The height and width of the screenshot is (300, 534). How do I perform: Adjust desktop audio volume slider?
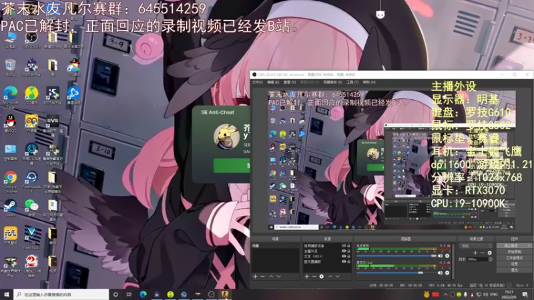click(x=396, y=256)
